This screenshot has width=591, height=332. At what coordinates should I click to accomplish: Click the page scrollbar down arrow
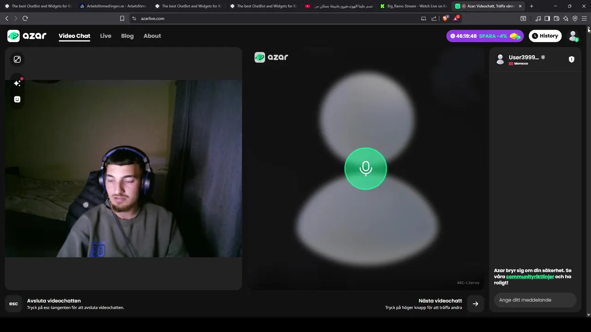[588, 314]
